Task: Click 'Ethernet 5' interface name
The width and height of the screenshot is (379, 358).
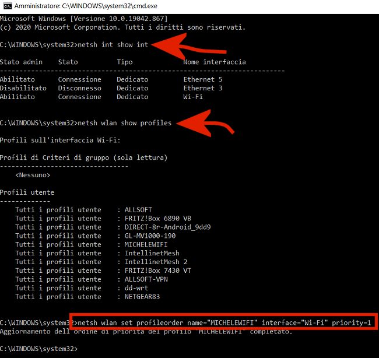Action: (x=203, y=79)
